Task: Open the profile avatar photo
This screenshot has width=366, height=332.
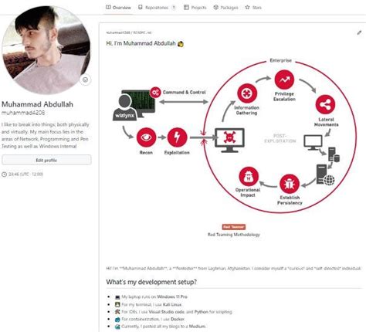Action: [46, 50]
